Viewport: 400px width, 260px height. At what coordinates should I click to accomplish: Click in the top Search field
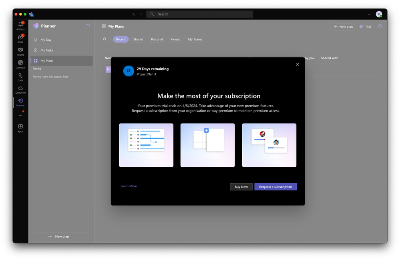[200, 14]
